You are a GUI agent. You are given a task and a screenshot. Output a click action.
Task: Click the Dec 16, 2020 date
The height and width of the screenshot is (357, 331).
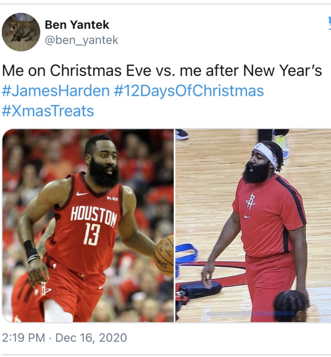click(x=91, y=337)
